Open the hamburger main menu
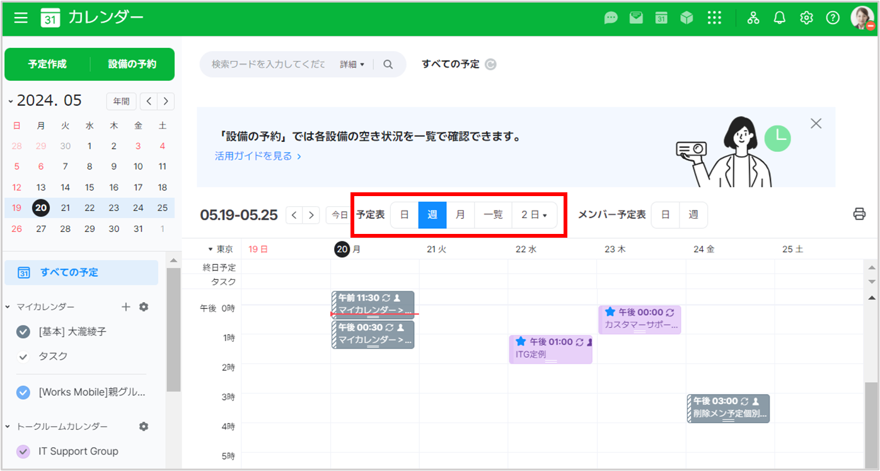This screenshot has width=880, height=471. click(21, 18)
